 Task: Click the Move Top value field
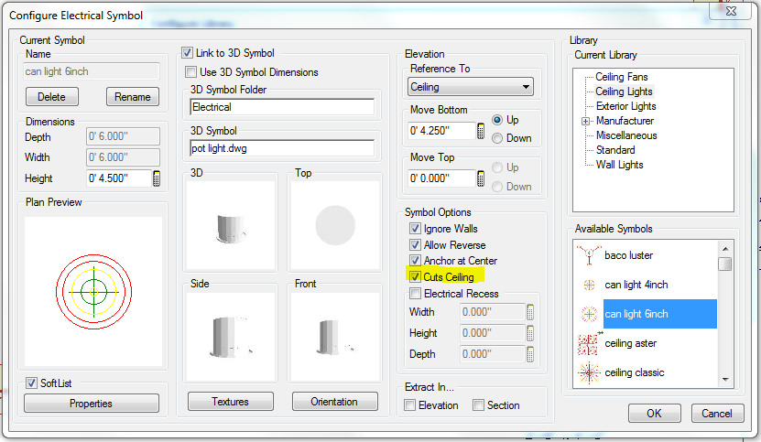441,178
